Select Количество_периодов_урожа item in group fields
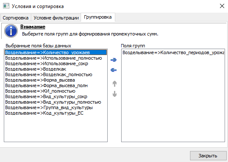Image resolution: width=228 pixels, height=162 pixels. pyautogui.click(x=173, y=52)
